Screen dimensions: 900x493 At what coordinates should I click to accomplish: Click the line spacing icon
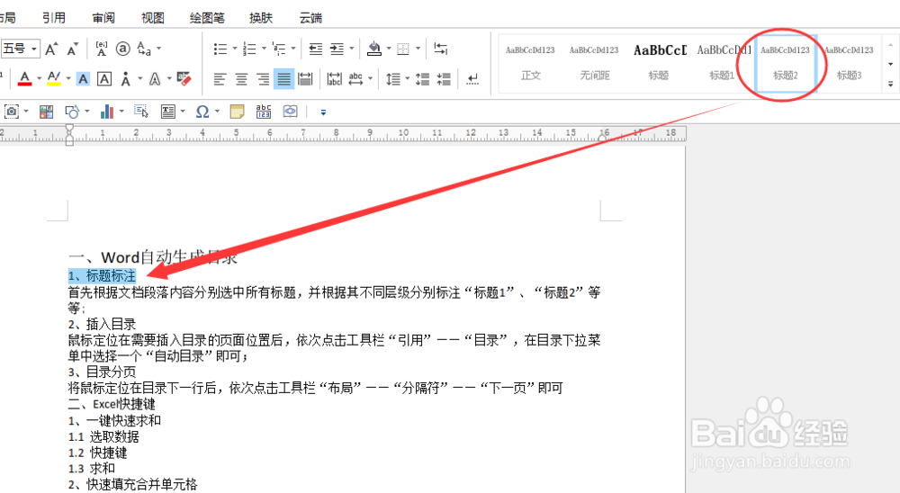click(393, 78)
